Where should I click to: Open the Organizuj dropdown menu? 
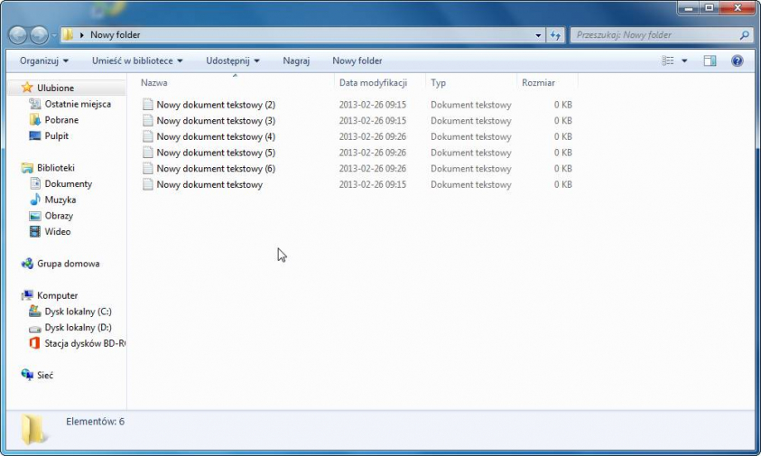point(44,60)
